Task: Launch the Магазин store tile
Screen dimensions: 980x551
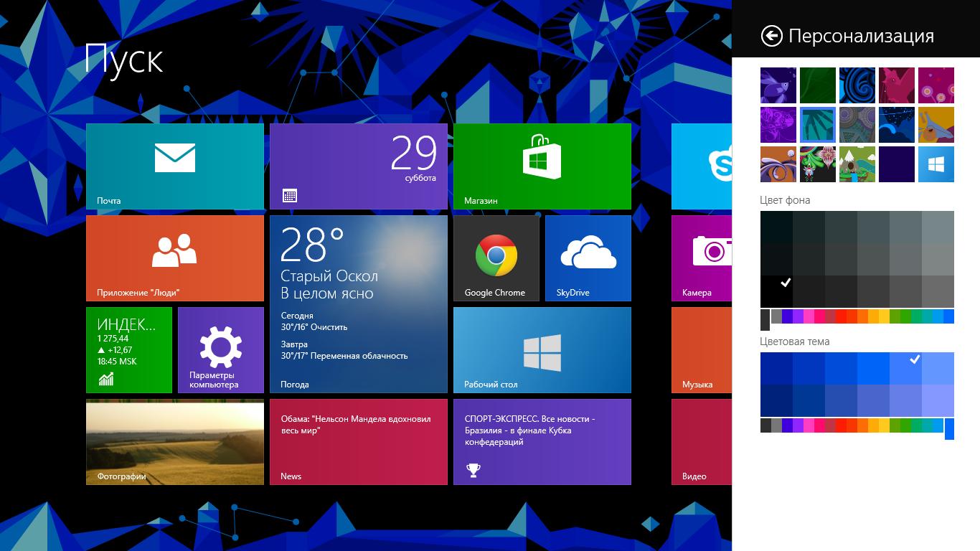Action: (x=542, y=166)
